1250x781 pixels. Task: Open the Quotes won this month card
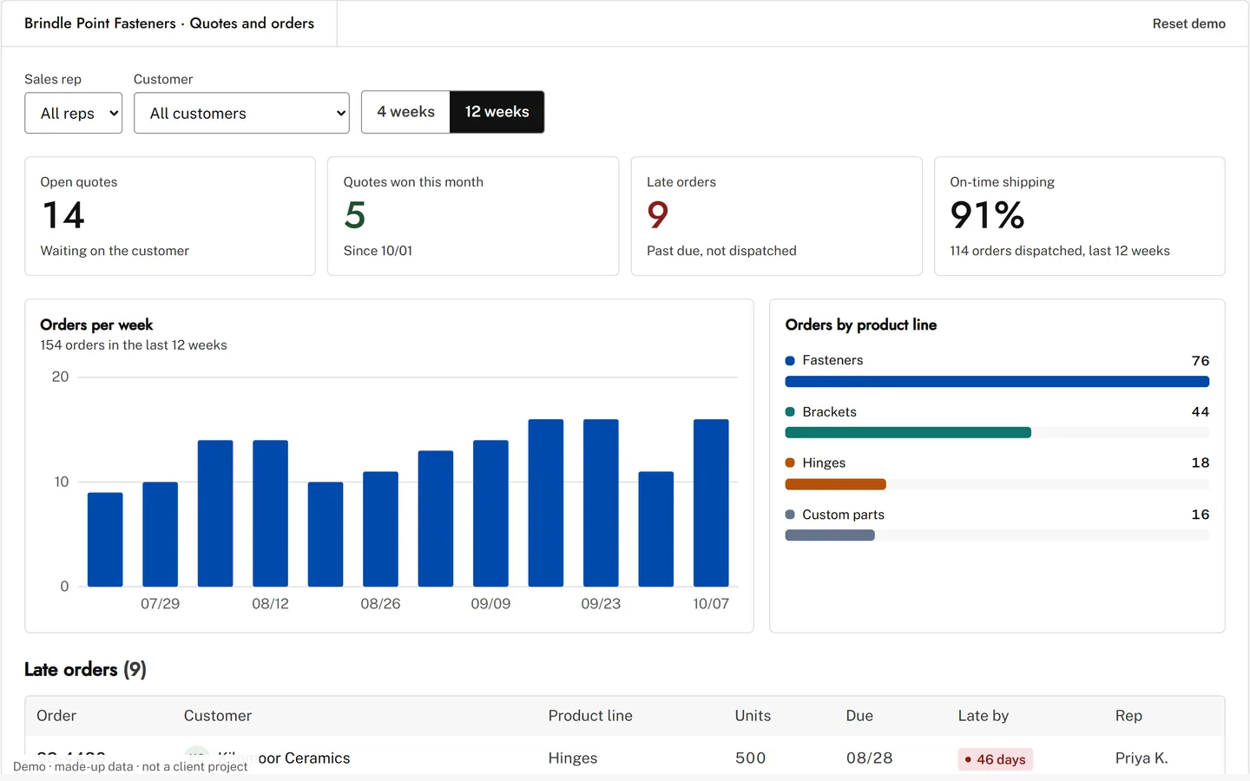click(x=473, y=216)
